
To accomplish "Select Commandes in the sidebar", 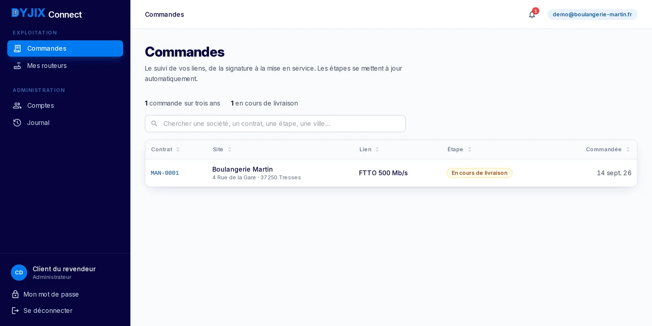I will (65, 48).
